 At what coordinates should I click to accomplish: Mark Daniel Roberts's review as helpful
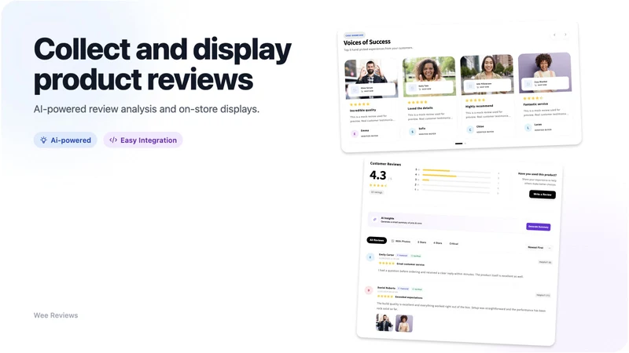click(543, 296)
